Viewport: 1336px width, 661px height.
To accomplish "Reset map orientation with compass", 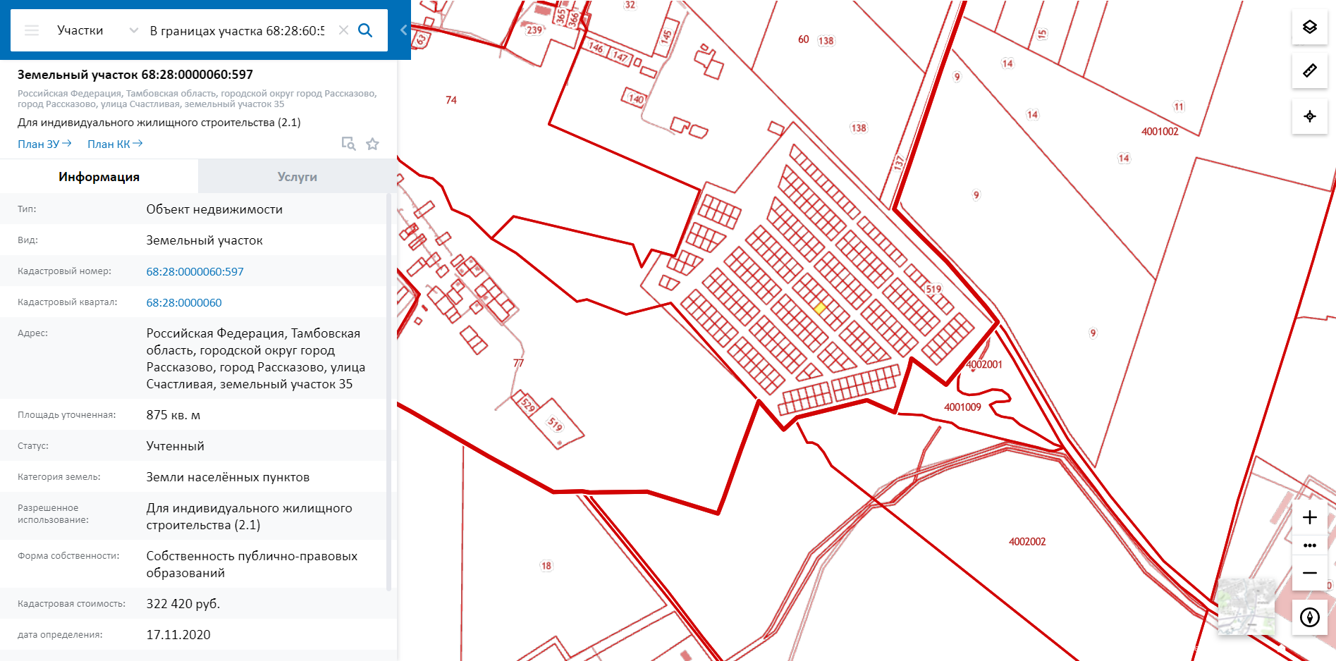I will coord(1309,617).
